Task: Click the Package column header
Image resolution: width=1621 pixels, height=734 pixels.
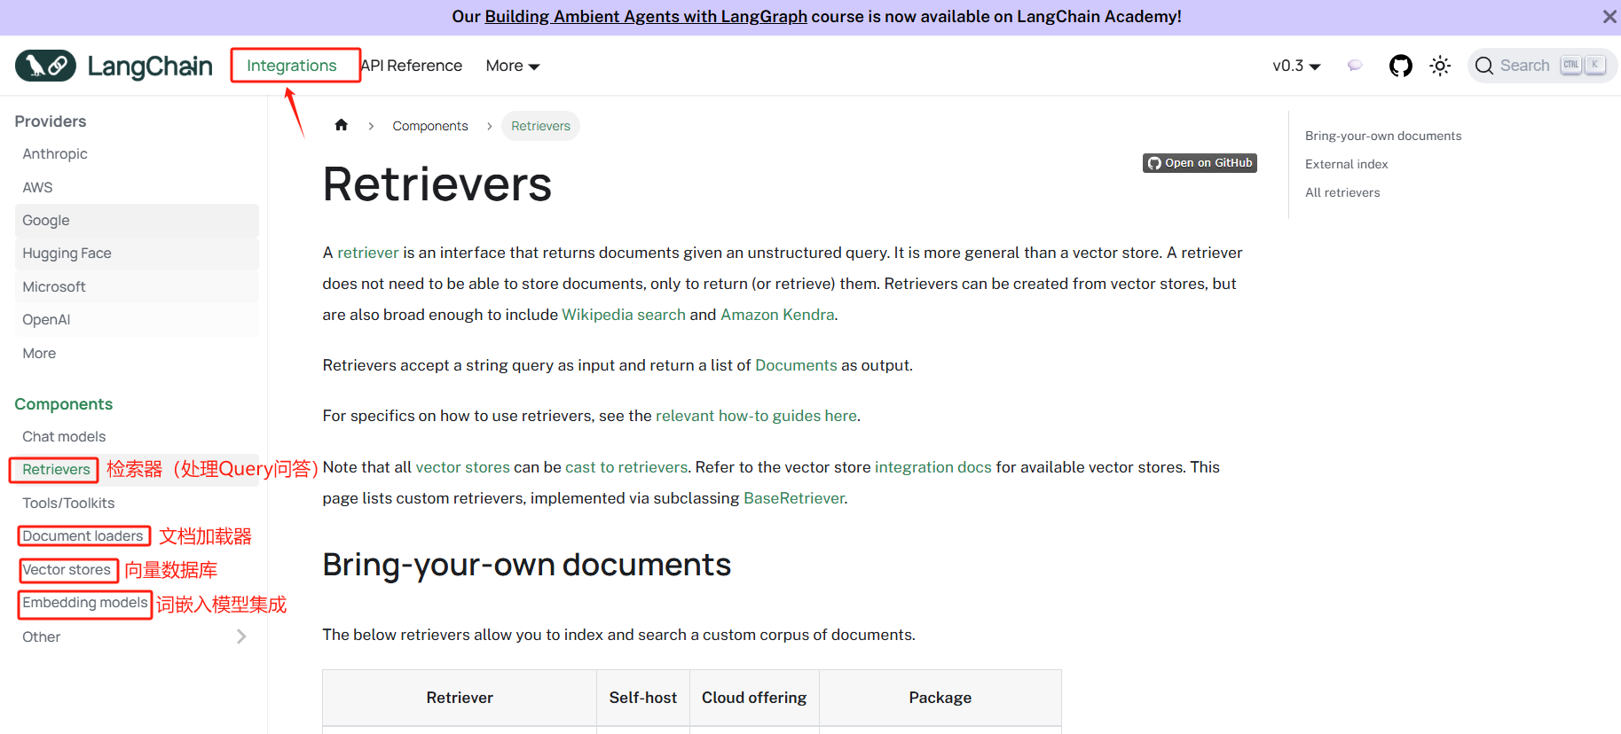Action: pyautogui.click(x=940, y=698)
